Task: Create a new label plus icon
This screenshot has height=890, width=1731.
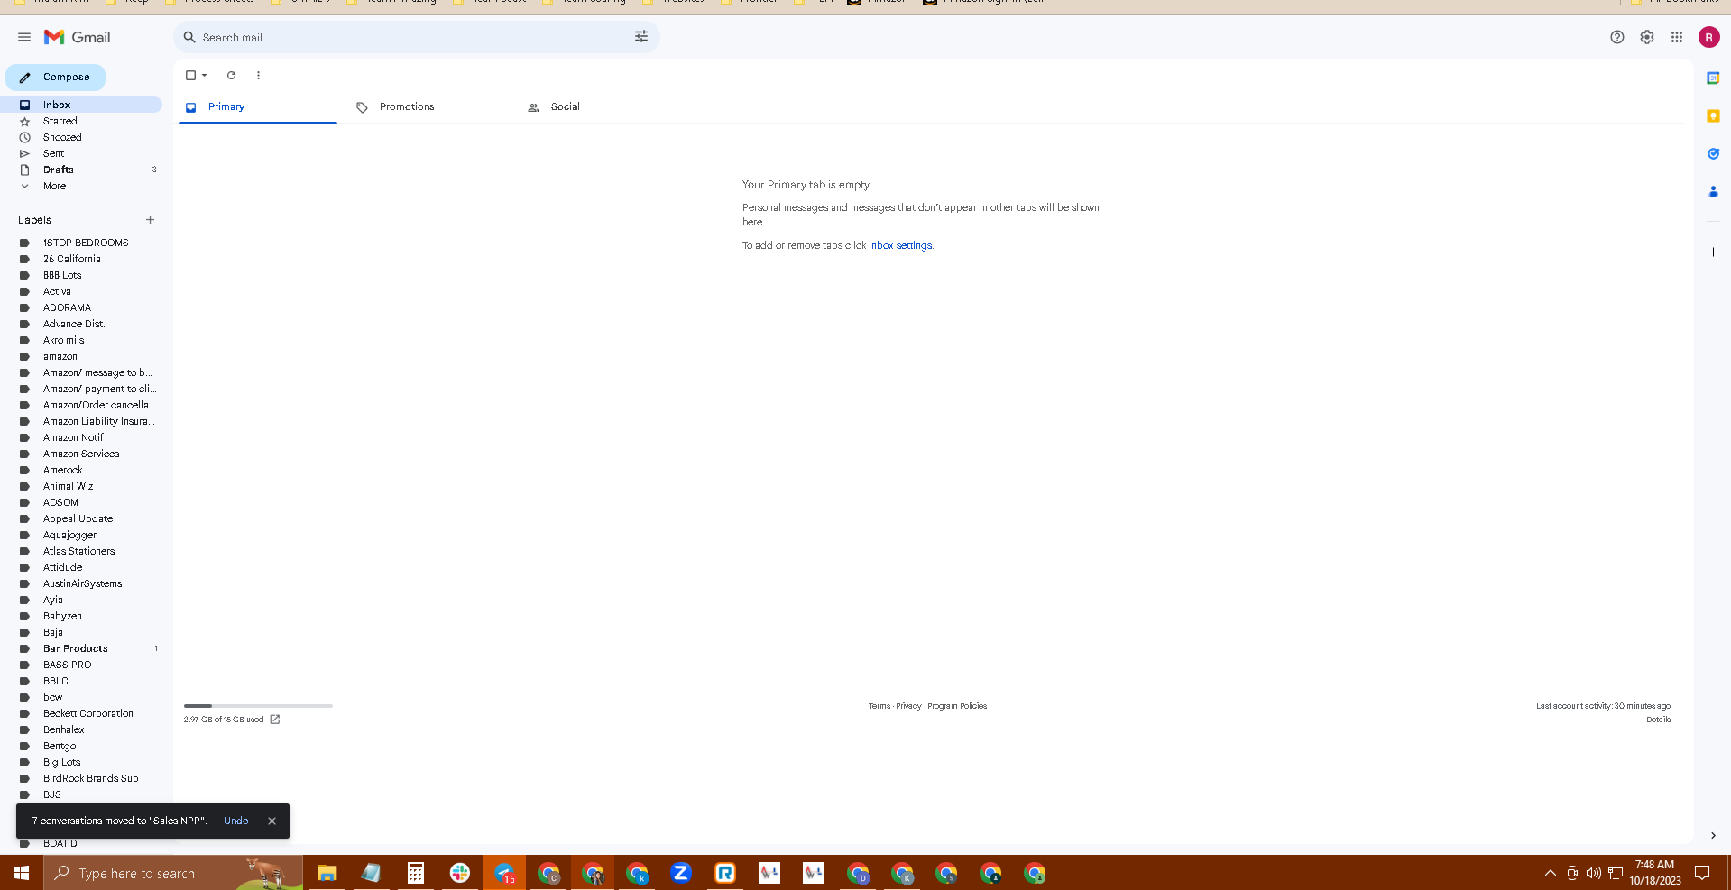Action: (150, 220)
